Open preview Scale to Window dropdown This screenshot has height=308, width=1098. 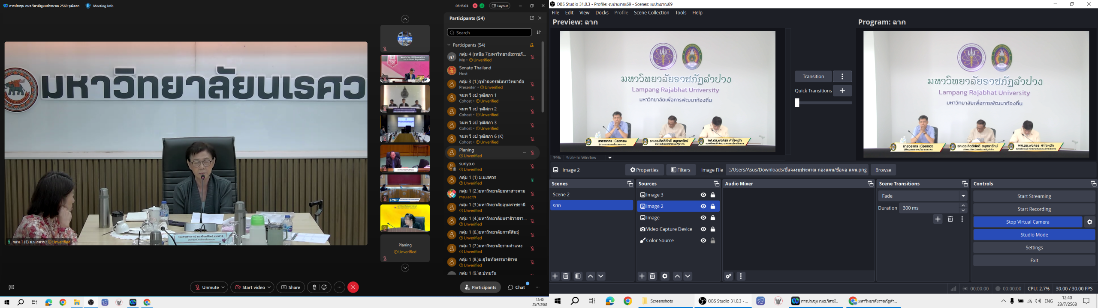(x=610, y=158)
